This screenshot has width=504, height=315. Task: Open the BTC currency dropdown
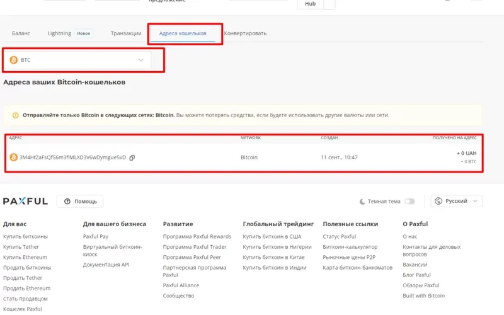77,60
